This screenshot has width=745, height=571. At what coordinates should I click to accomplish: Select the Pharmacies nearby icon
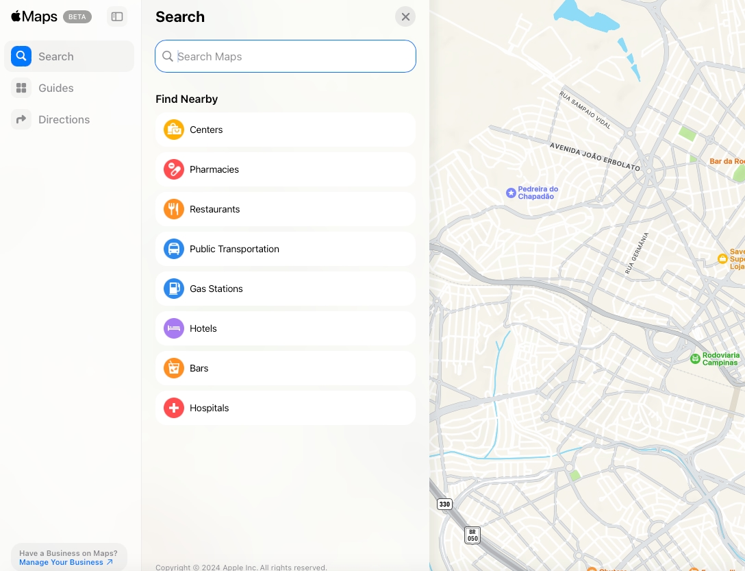coord(174,169)
